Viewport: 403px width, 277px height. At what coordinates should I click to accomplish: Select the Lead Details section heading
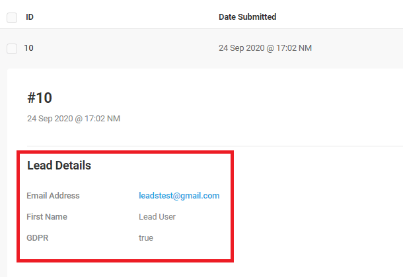click(x=59, y=166)
